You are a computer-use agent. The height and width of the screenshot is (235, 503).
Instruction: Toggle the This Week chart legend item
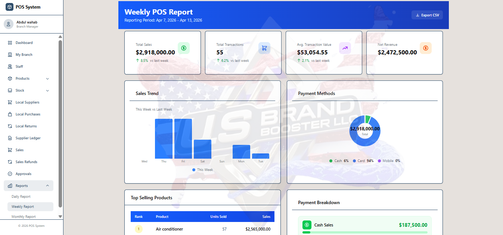202,170
